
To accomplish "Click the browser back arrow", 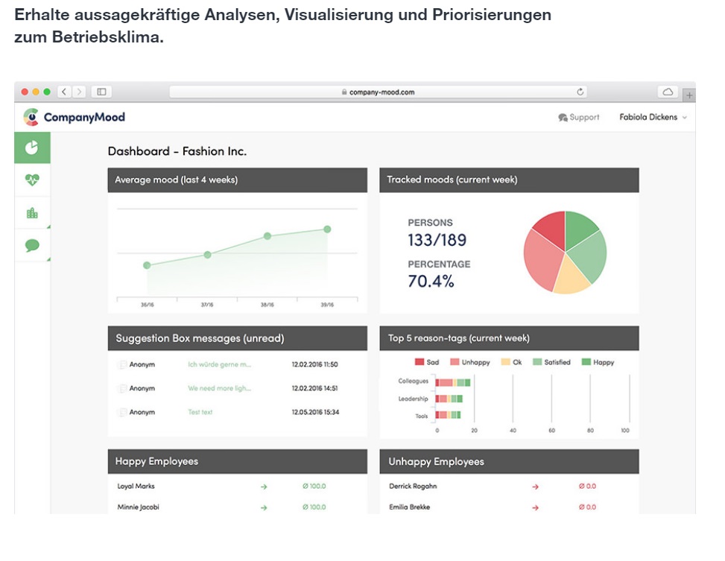I will [64, 92].
